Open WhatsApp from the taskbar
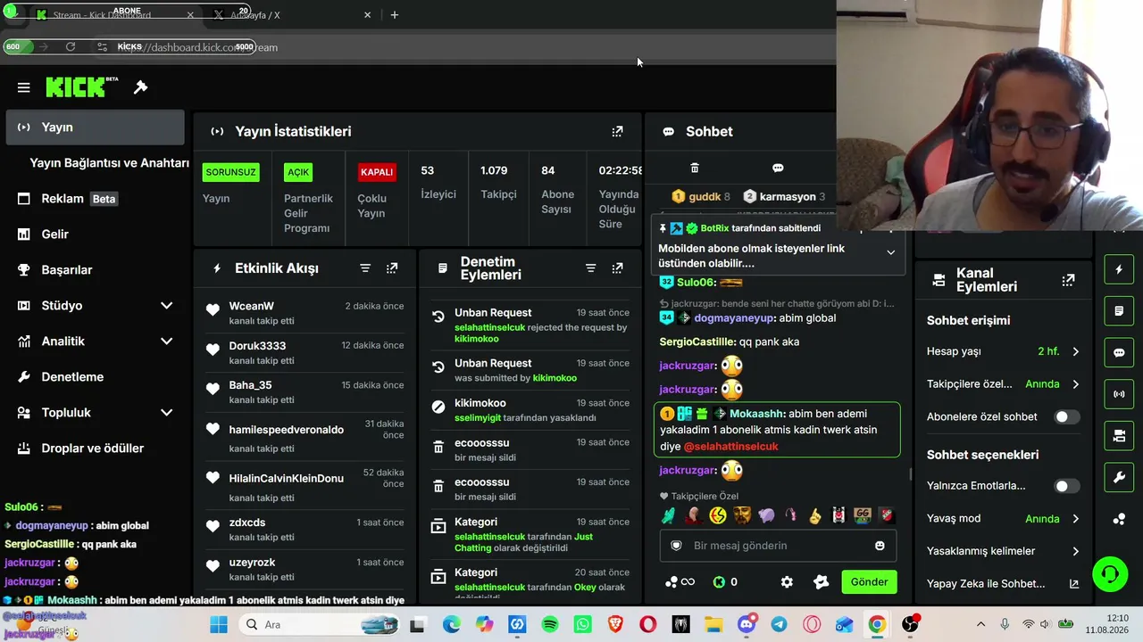 point(583,625)
